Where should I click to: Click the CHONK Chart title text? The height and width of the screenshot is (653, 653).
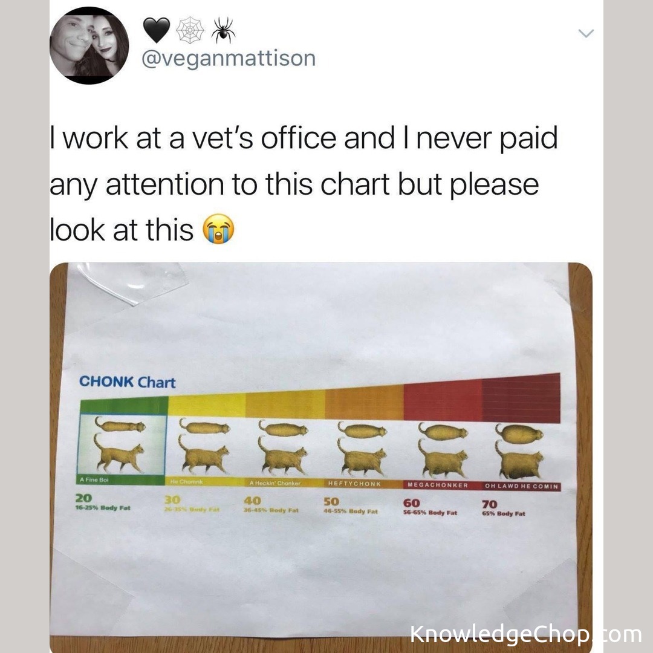(x=128, y=382)
